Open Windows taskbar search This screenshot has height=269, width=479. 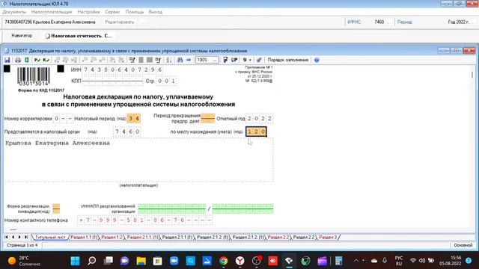pyautogui.click(x=91, y=261)
